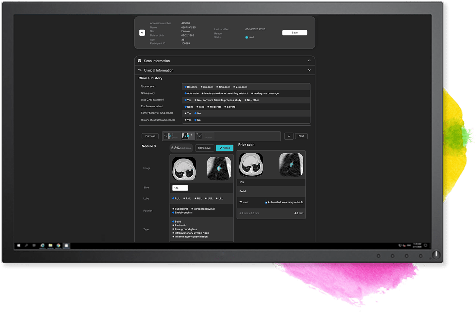Click the Slice number input field

pos(180,188)
